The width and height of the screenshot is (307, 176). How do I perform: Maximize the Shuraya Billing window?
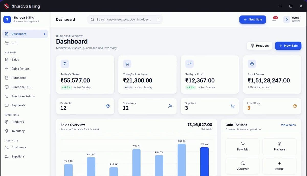pos(291,6)
